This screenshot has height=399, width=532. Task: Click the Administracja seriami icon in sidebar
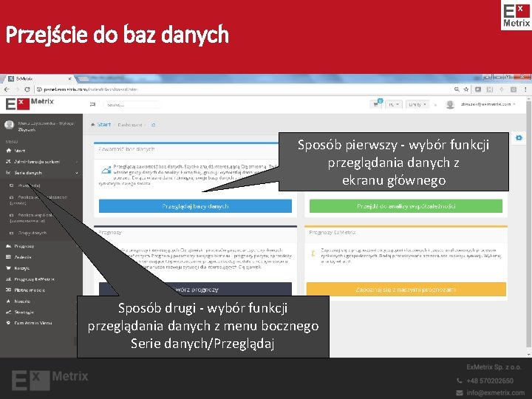(9, 162)
